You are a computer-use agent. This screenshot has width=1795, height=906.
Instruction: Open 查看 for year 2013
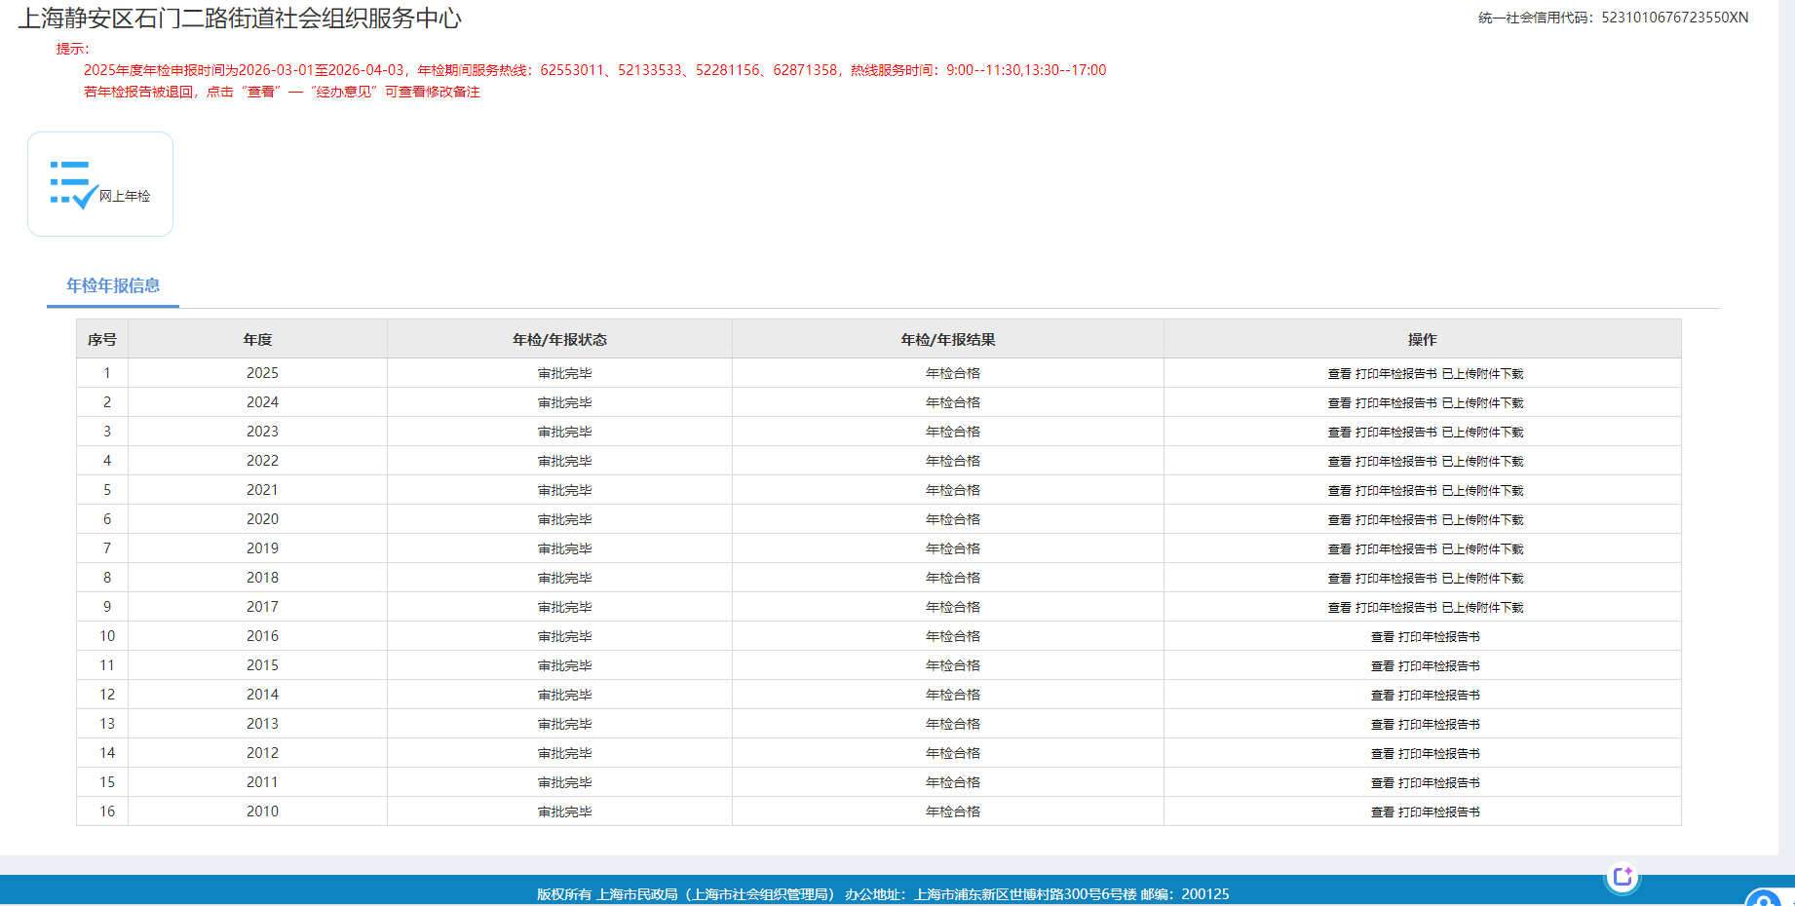1382,725
